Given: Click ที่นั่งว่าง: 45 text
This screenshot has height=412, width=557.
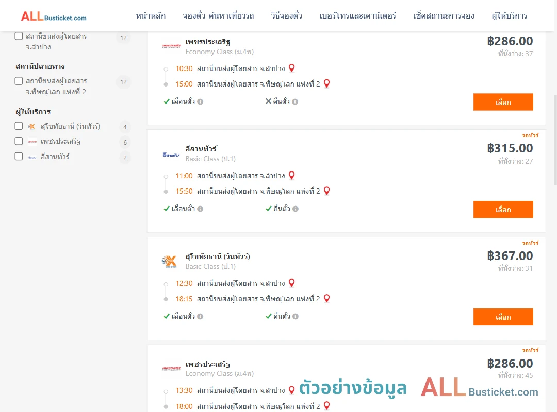Looking at the screenshot, I should click(x=515, y=375).
